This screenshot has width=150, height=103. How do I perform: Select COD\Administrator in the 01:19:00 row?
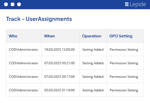(24, 90)
